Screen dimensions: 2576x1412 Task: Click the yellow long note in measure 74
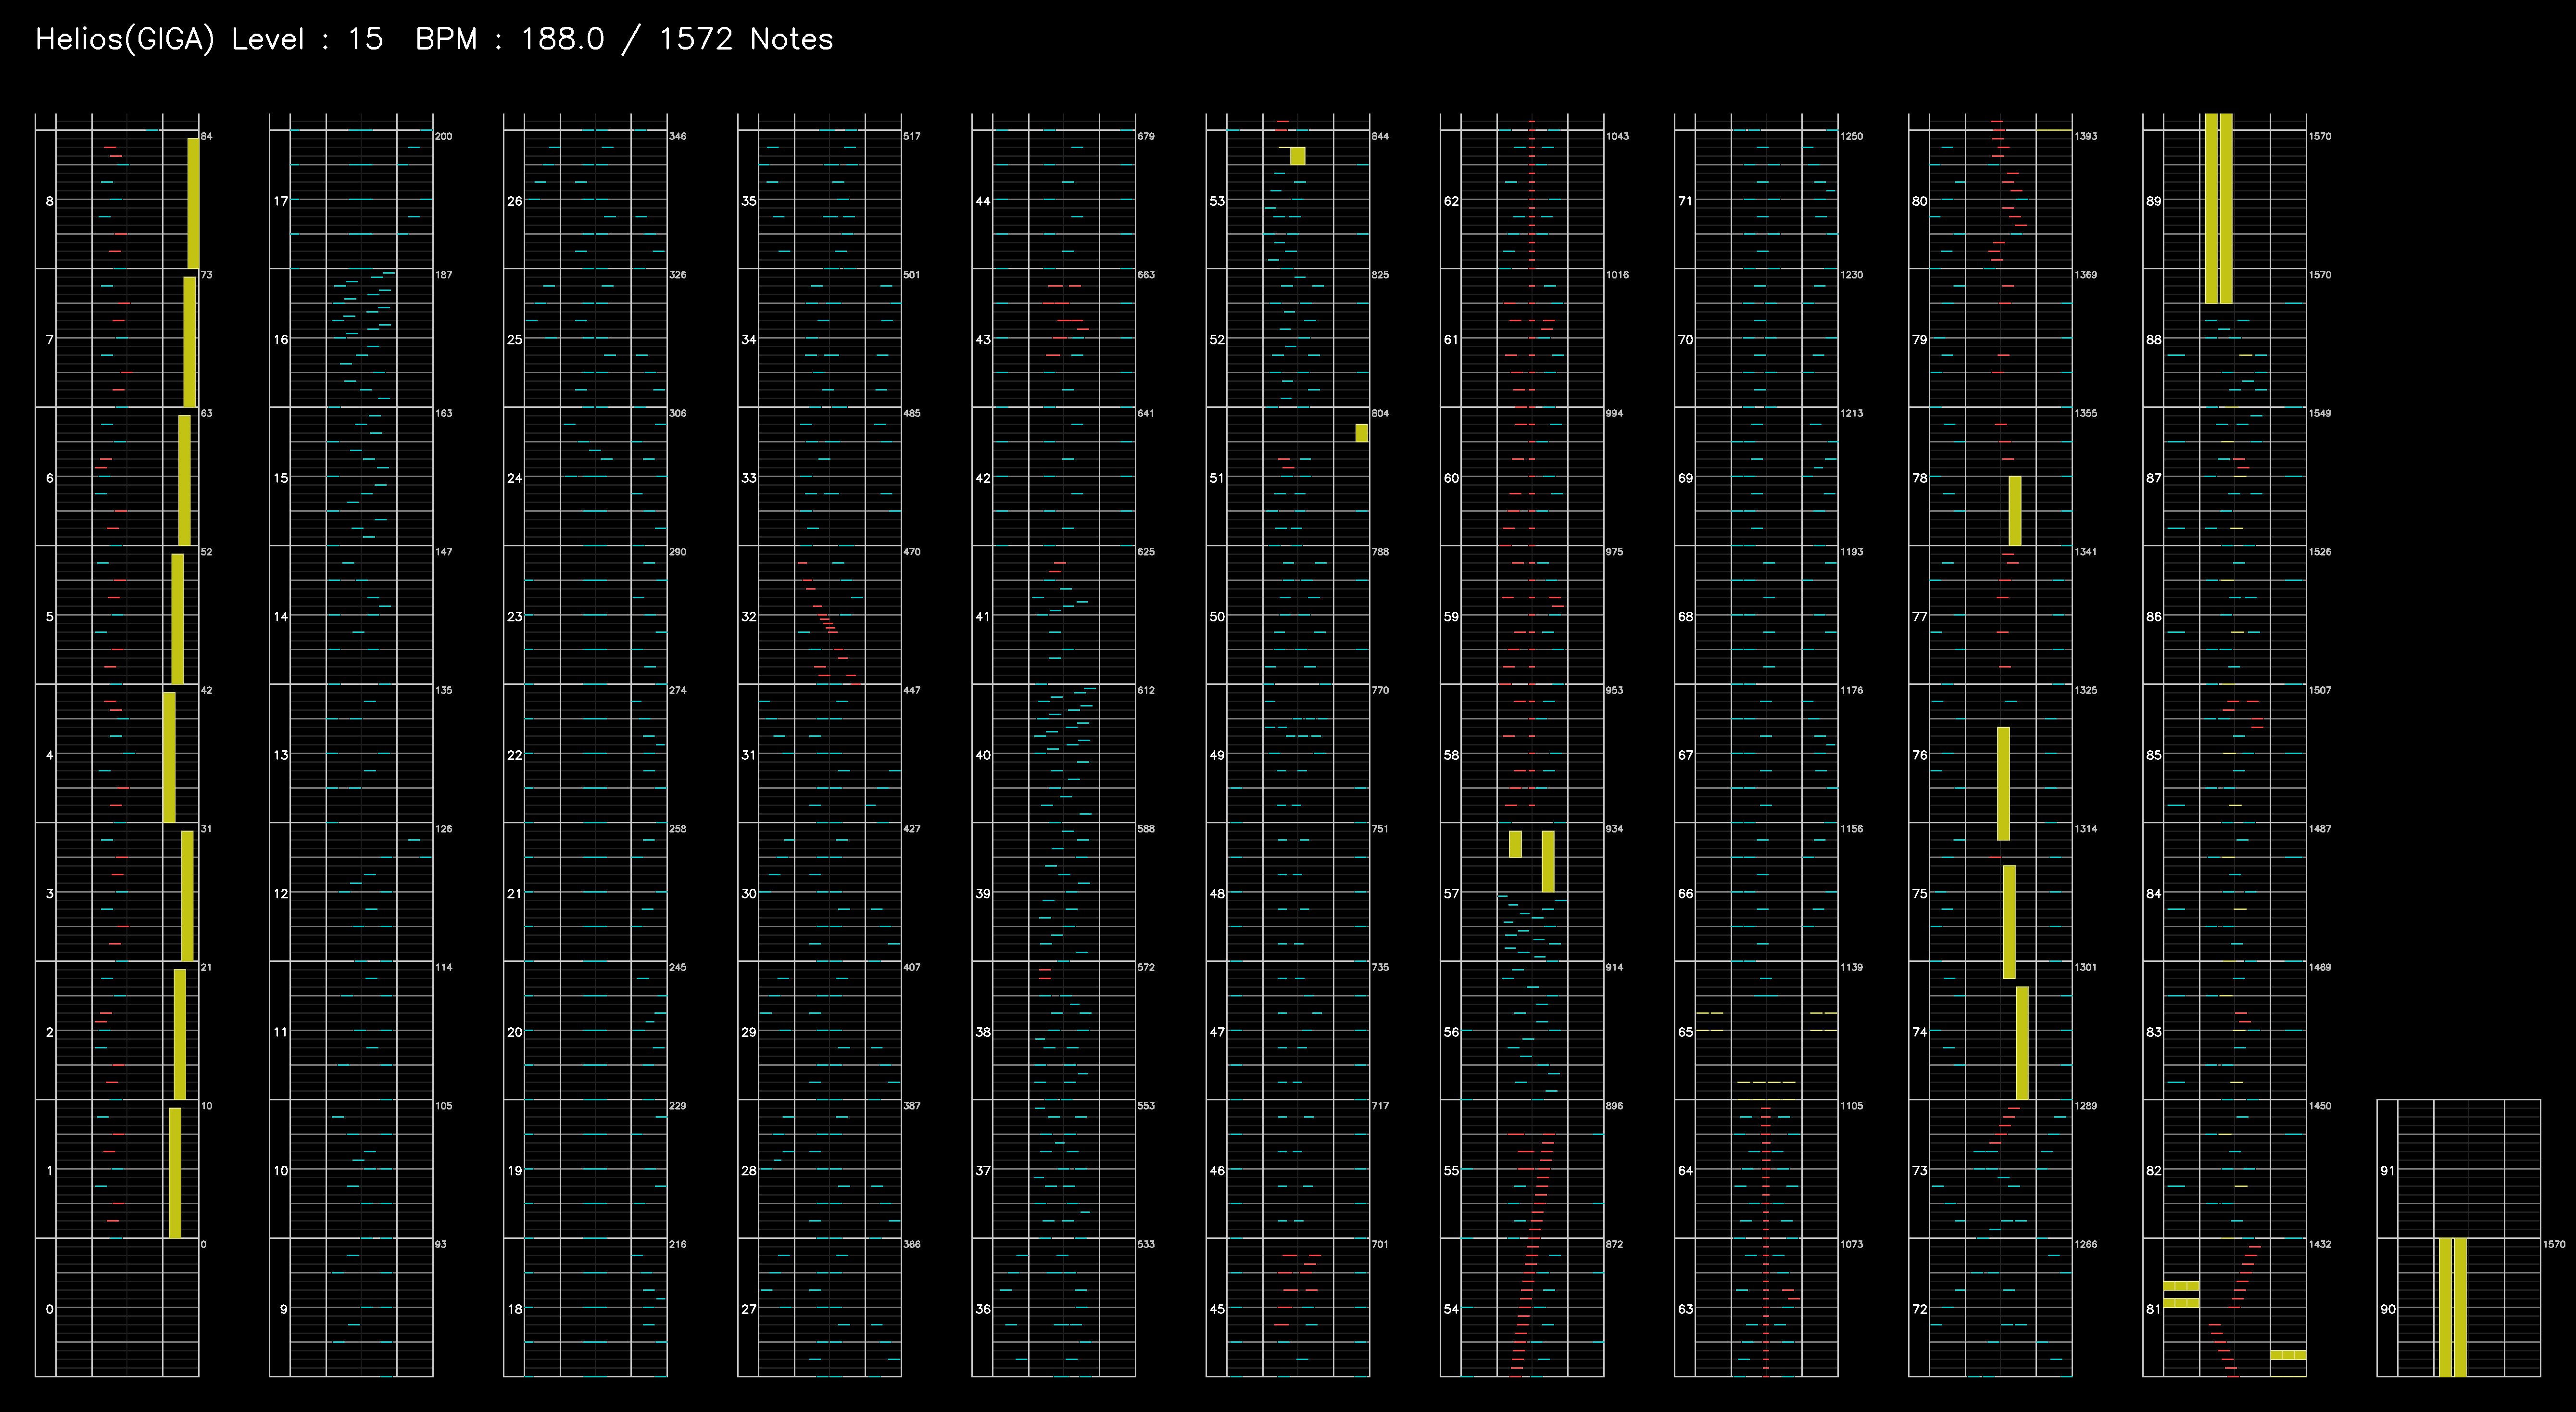click(x=2022, y=1042)
